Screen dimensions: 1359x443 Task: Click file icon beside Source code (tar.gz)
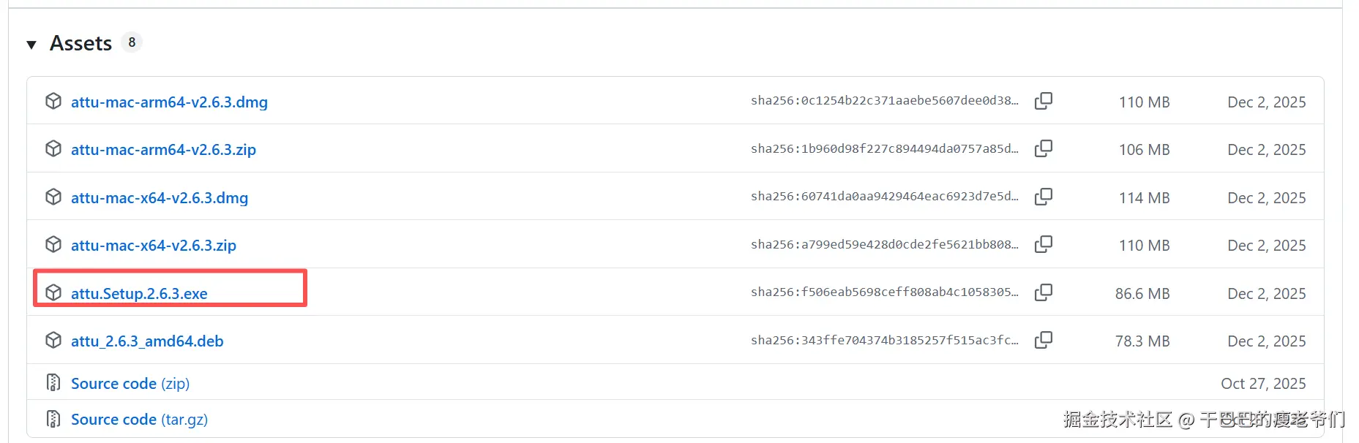pos(53,418)
